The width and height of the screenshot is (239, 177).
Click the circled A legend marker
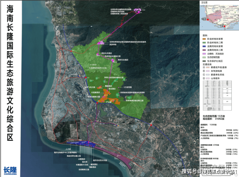[204, 67]
